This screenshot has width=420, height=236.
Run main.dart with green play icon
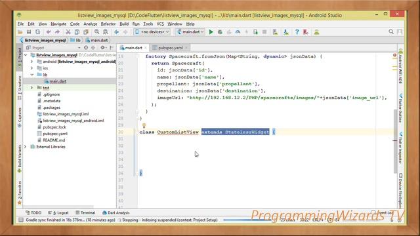[x=211, y=32]
